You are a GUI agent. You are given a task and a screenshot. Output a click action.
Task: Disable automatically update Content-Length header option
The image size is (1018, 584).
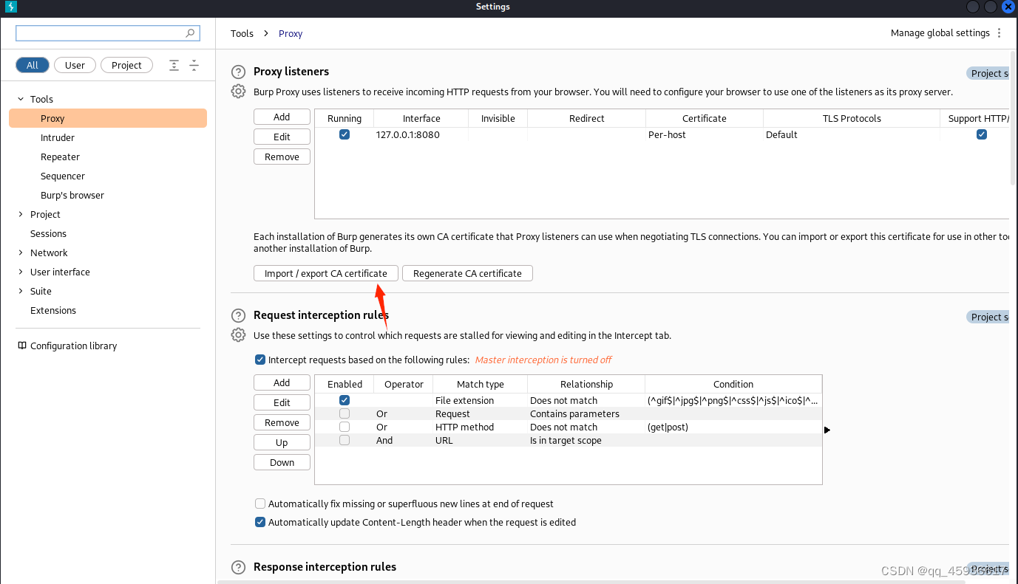click(x=259, y=522)
